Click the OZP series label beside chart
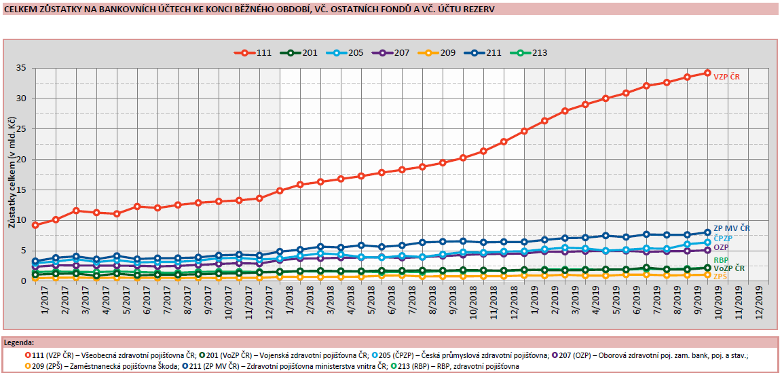782x375 pixels. [720, 249]
